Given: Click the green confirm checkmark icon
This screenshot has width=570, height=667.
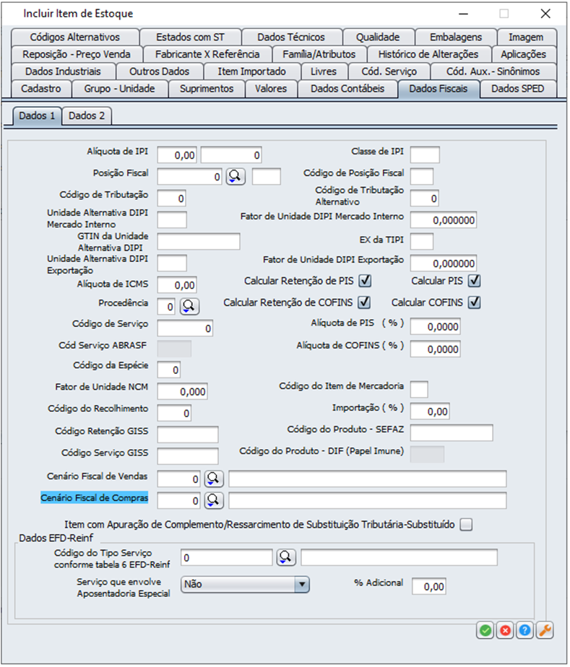Looking at the screenshot, I should point(485,630).
